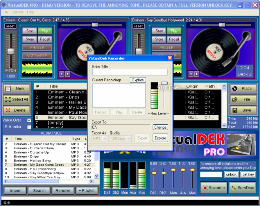Image resolution: width=260 pixels, height=206 pixels.
Task: Click the playlist Origin column header
Action: click(x=192, y=86)
